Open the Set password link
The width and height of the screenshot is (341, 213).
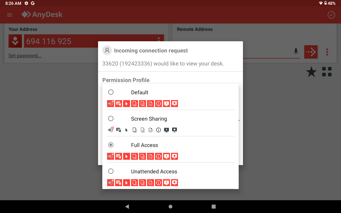click(x=25, y=56)
